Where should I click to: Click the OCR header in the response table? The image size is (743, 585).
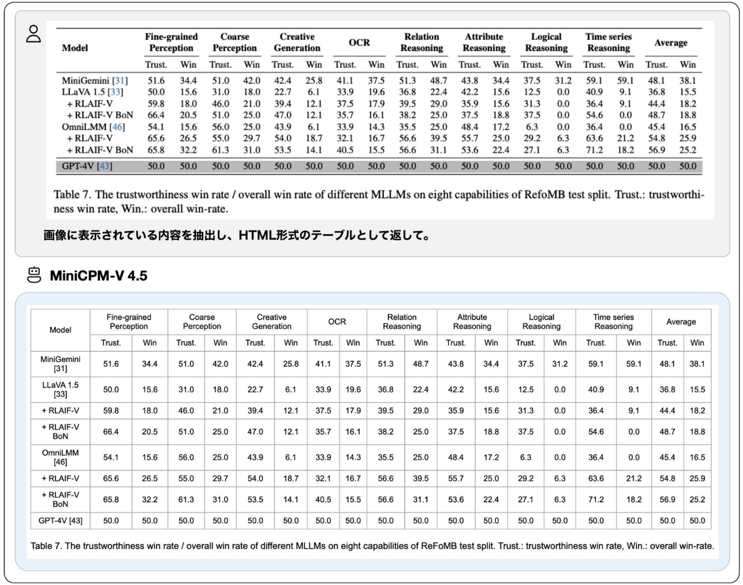tap(337, 322)
